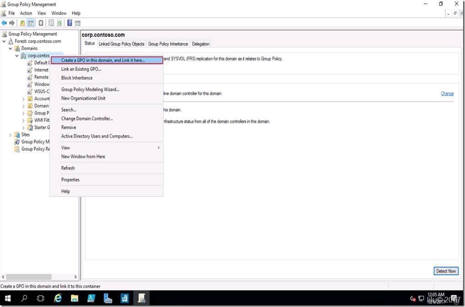Viewport: 465px width, 307px height.
Task: Click the blue Back arrow in toolbar
Action: coord(4,23)
